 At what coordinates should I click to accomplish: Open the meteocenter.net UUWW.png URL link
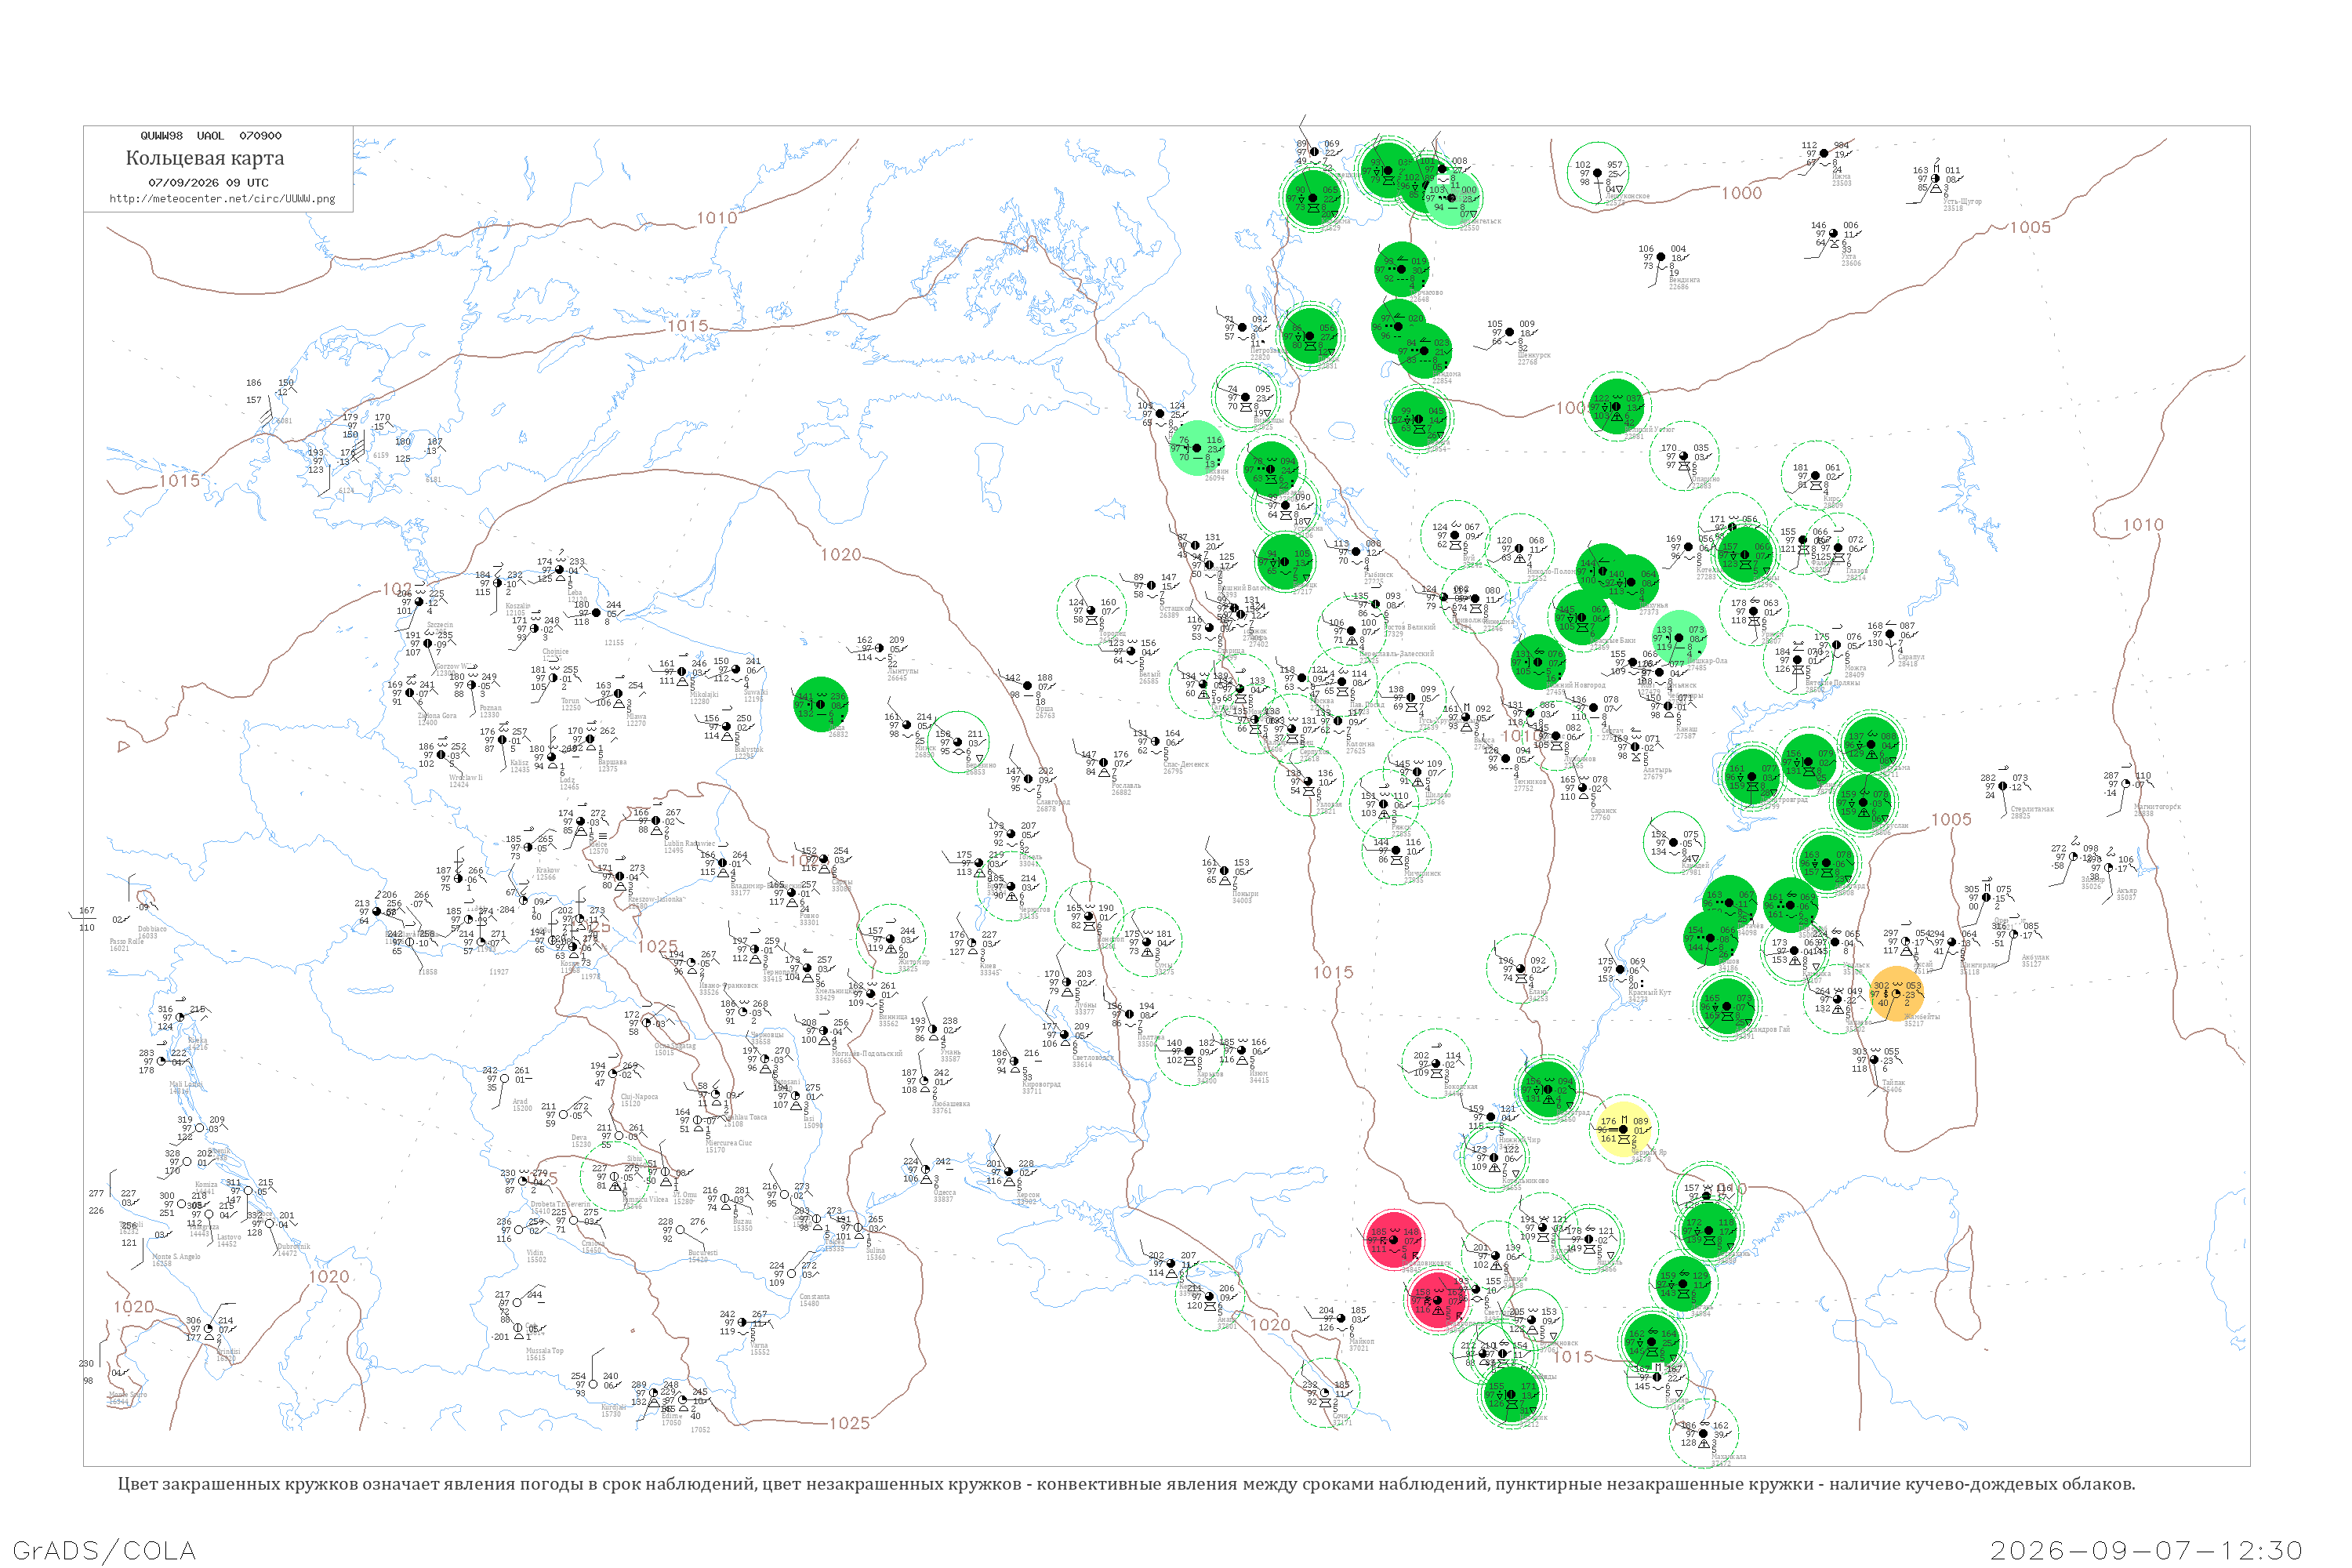222,198
